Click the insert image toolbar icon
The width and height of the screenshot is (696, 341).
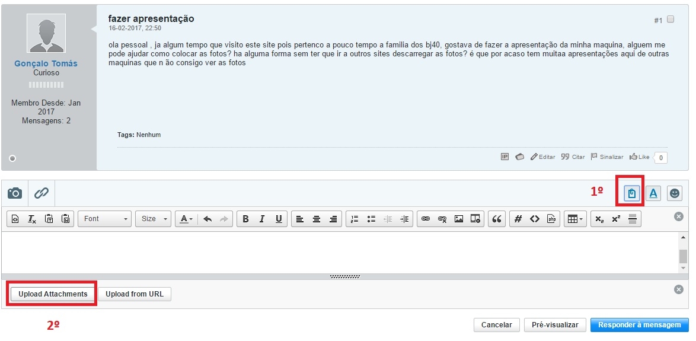point(459,219)
